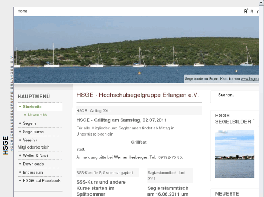Click the Suchen search field
The height and width of the screenshot is (197, 264).
tap(237, 95)
